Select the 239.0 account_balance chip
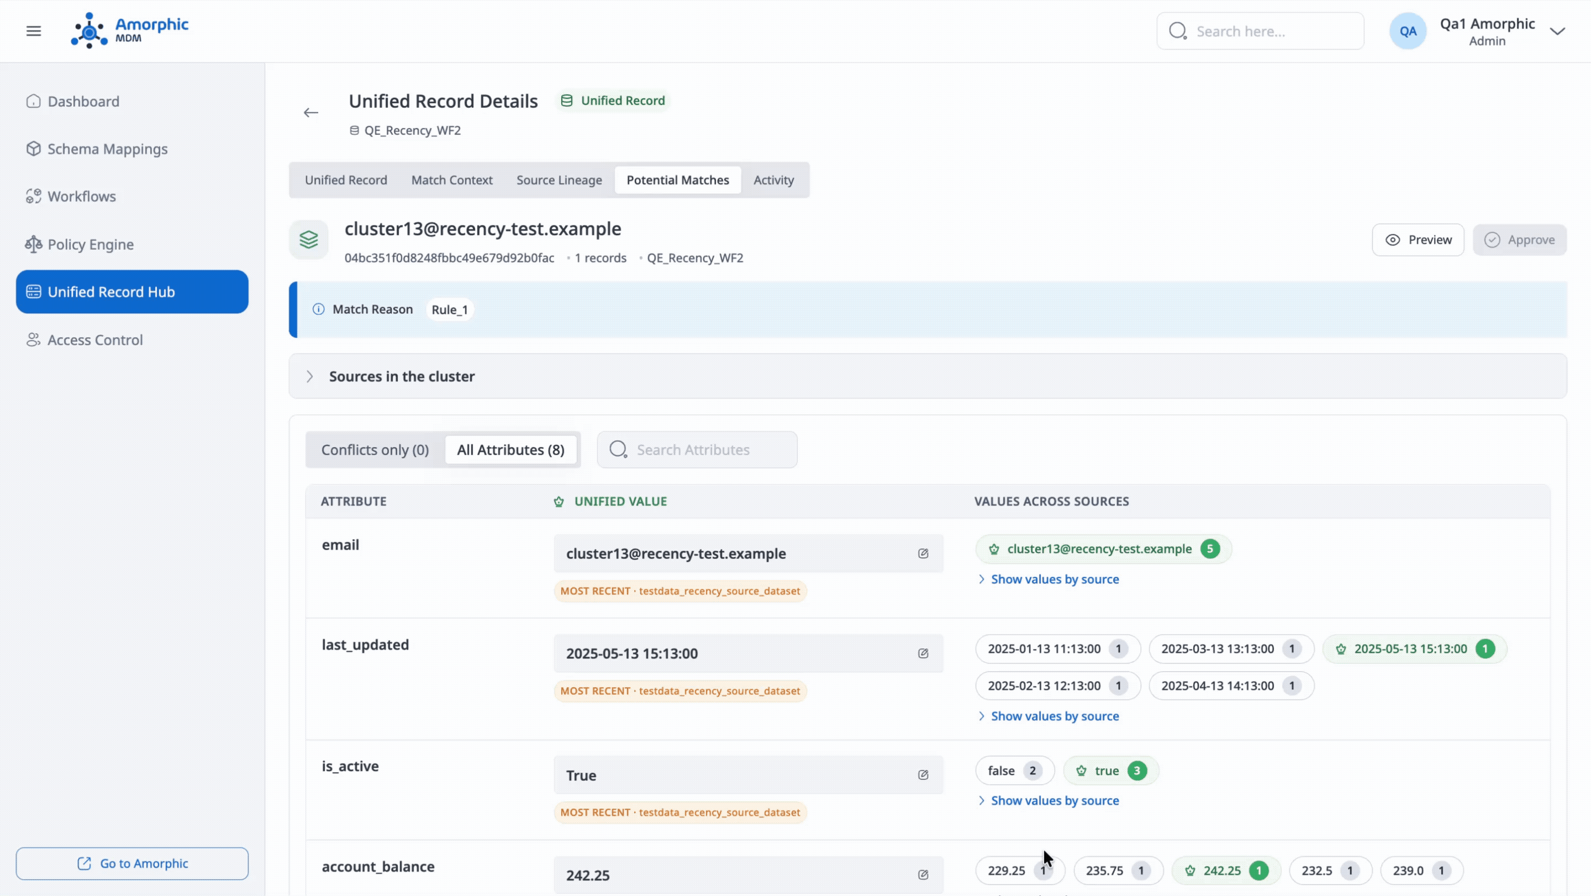Viewport: 1591px width, 896px height. (1422, 871)
